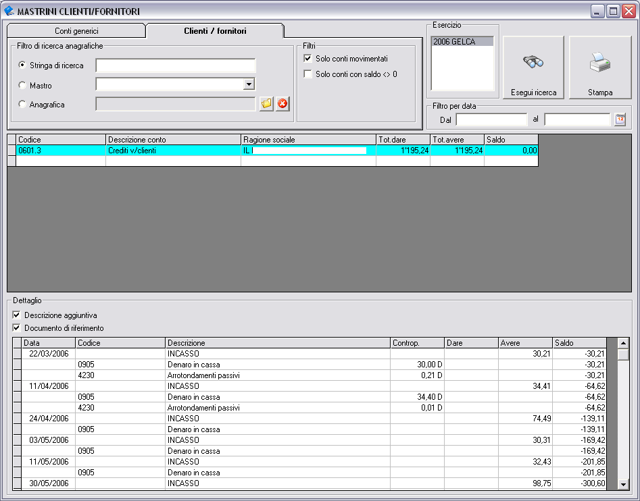Screen dimensions: 640x501
Task: Click the printer Stampa icon
Action: tap(599, 64)
